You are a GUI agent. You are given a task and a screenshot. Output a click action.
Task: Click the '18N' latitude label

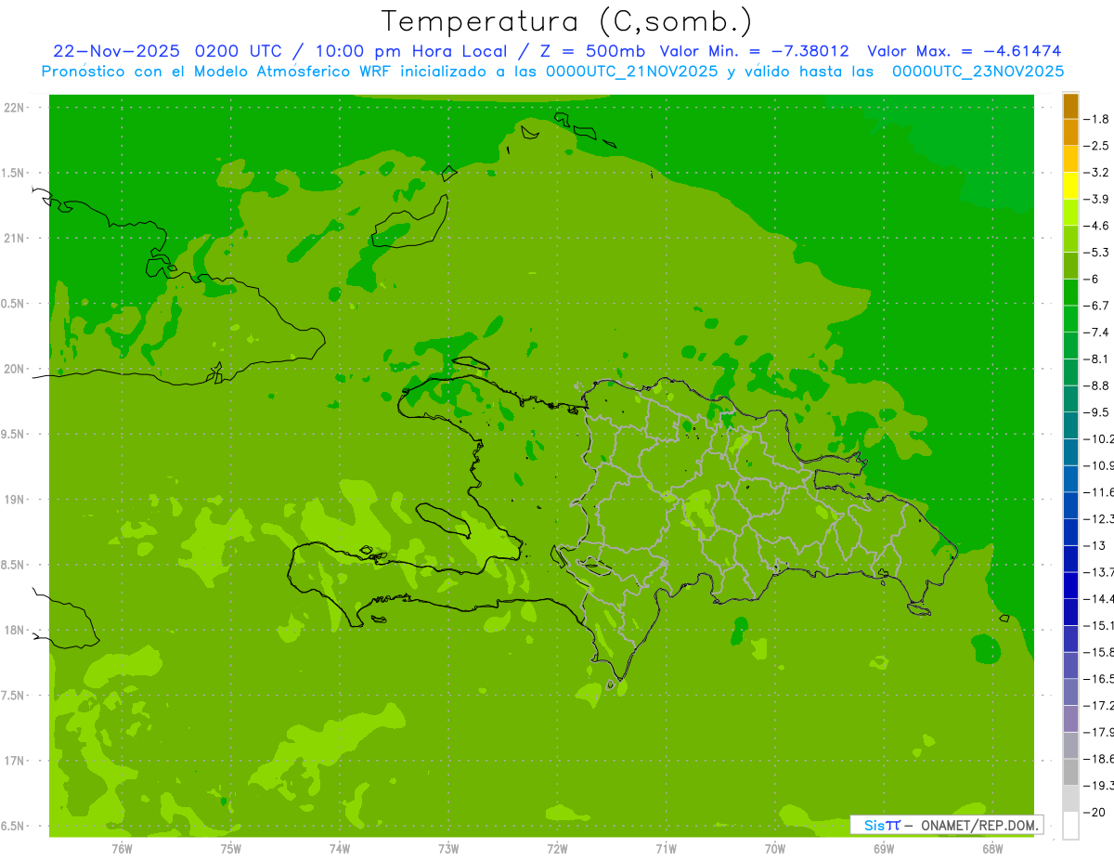coord(14,630)
